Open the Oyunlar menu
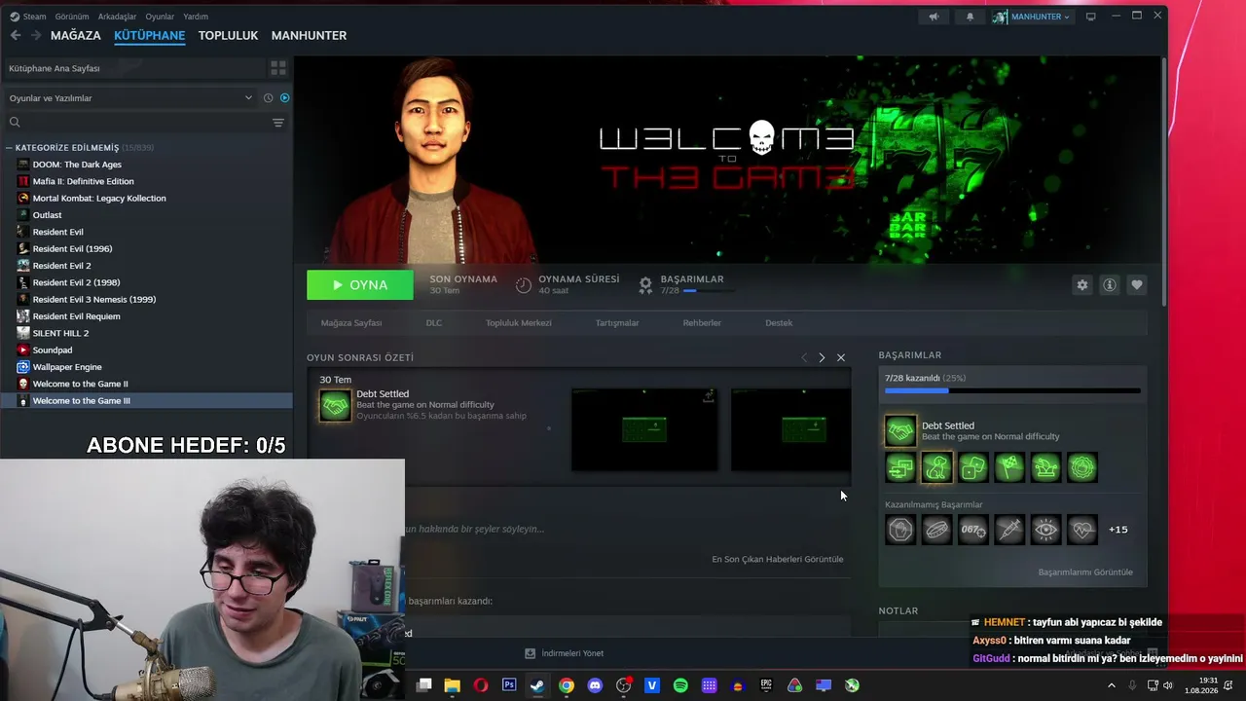Viewport: 1246px width, 701px height. (160, 17)
